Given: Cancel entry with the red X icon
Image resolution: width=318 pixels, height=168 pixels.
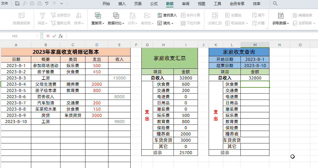Looking at the screenshot, I should 48,36.
